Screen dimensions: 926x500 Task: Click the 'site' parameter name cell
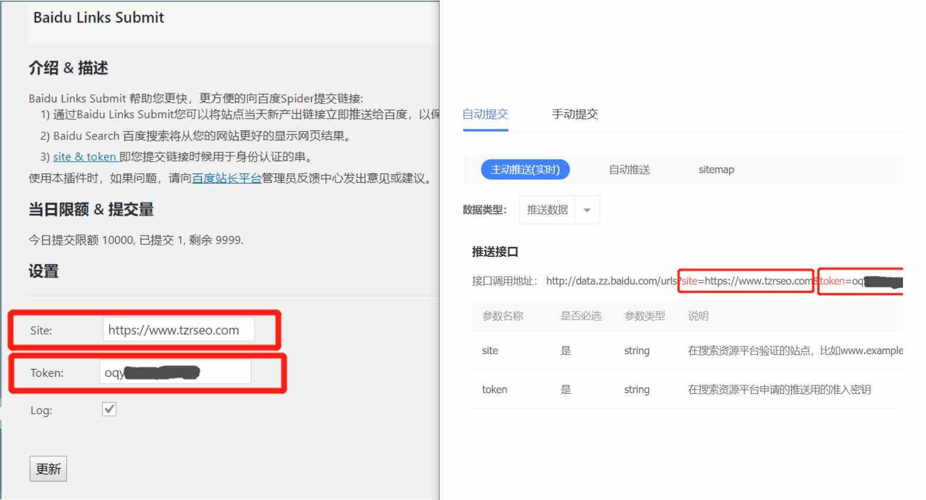point(490,350)
